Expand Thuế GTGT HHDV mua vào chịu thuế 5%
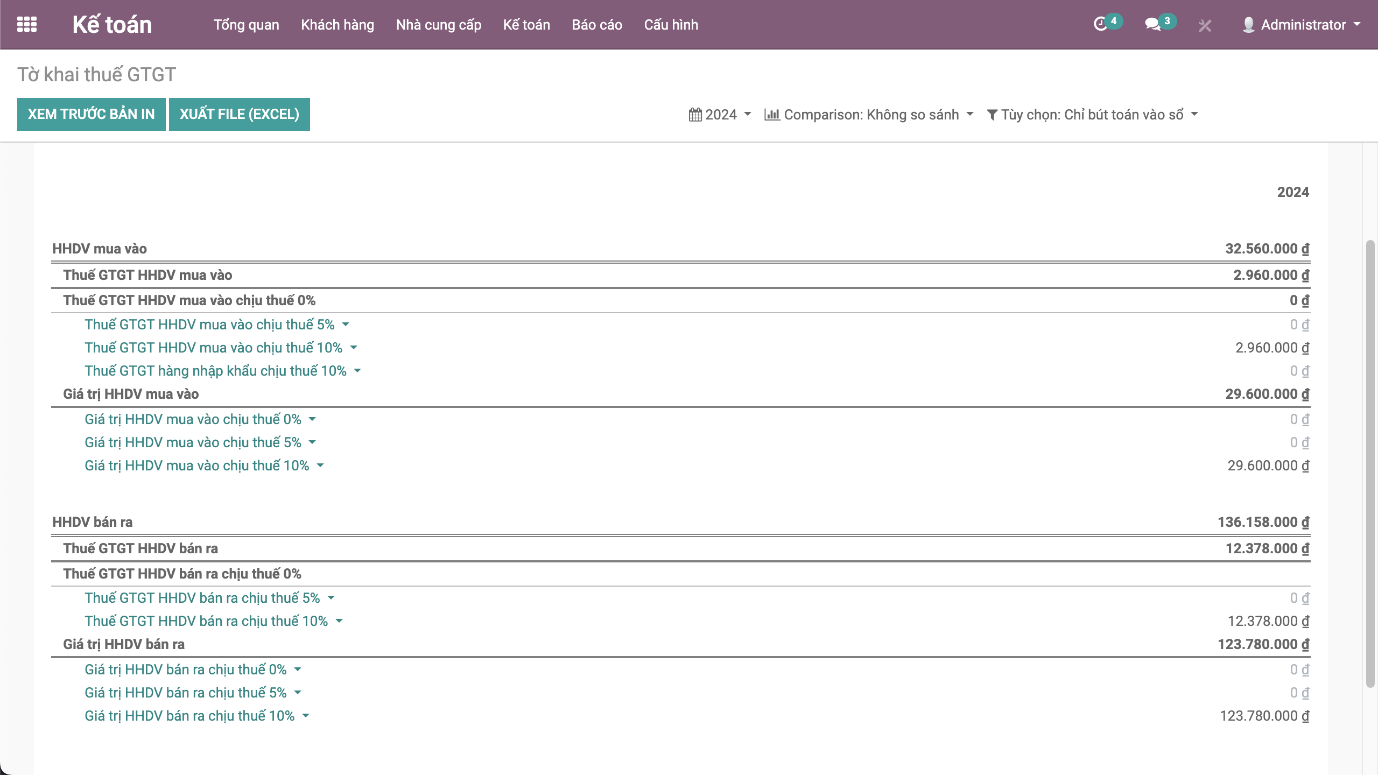Image resolution: width=1378 pixels, height=775 pixels. click(346, 325)
